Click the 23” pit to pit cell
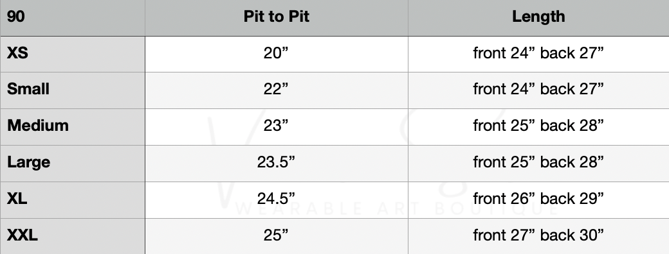Image resolution: width=669 pixels, height=254 pixels. pos(277,127)
